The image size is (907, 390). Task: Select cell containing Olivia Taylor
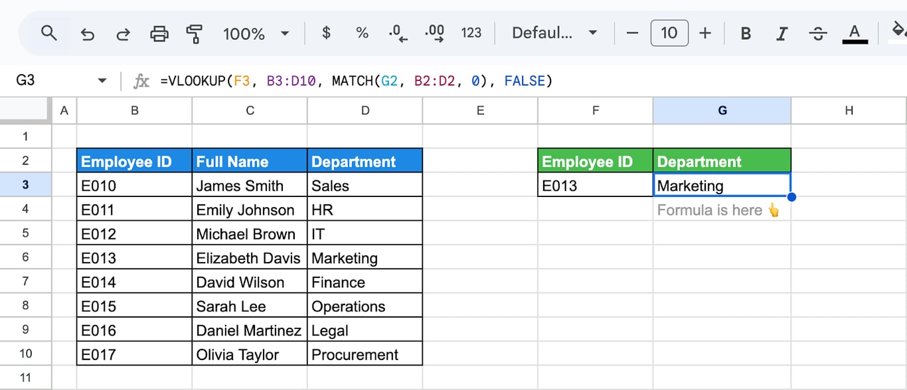click(250, 354)
